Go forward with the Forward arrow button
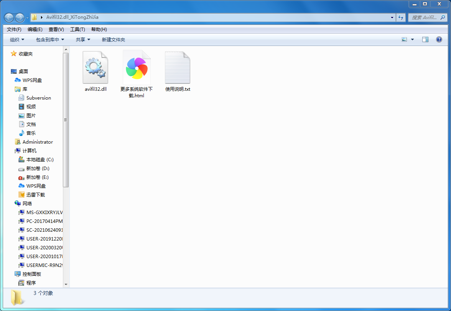Viewport: 451px width, 311px height. 20,18
